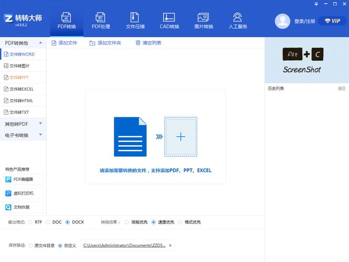The height and width of the screenshot is (262, 349).
Task: Click the 添加文件夹 folder icon
Action: (92, 43)
